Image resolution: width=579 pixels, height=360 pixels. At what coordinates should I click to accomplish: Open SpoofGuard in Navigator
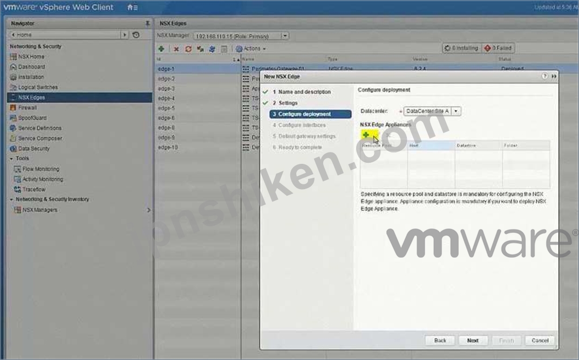click(x=32, y=118)
